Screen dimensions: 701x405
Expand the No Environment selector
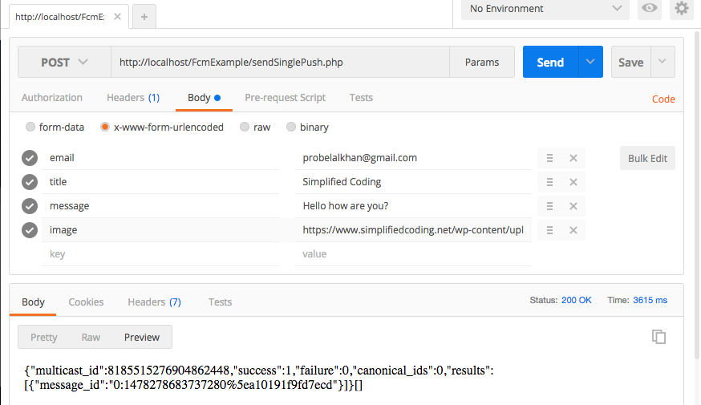(545, 9)
